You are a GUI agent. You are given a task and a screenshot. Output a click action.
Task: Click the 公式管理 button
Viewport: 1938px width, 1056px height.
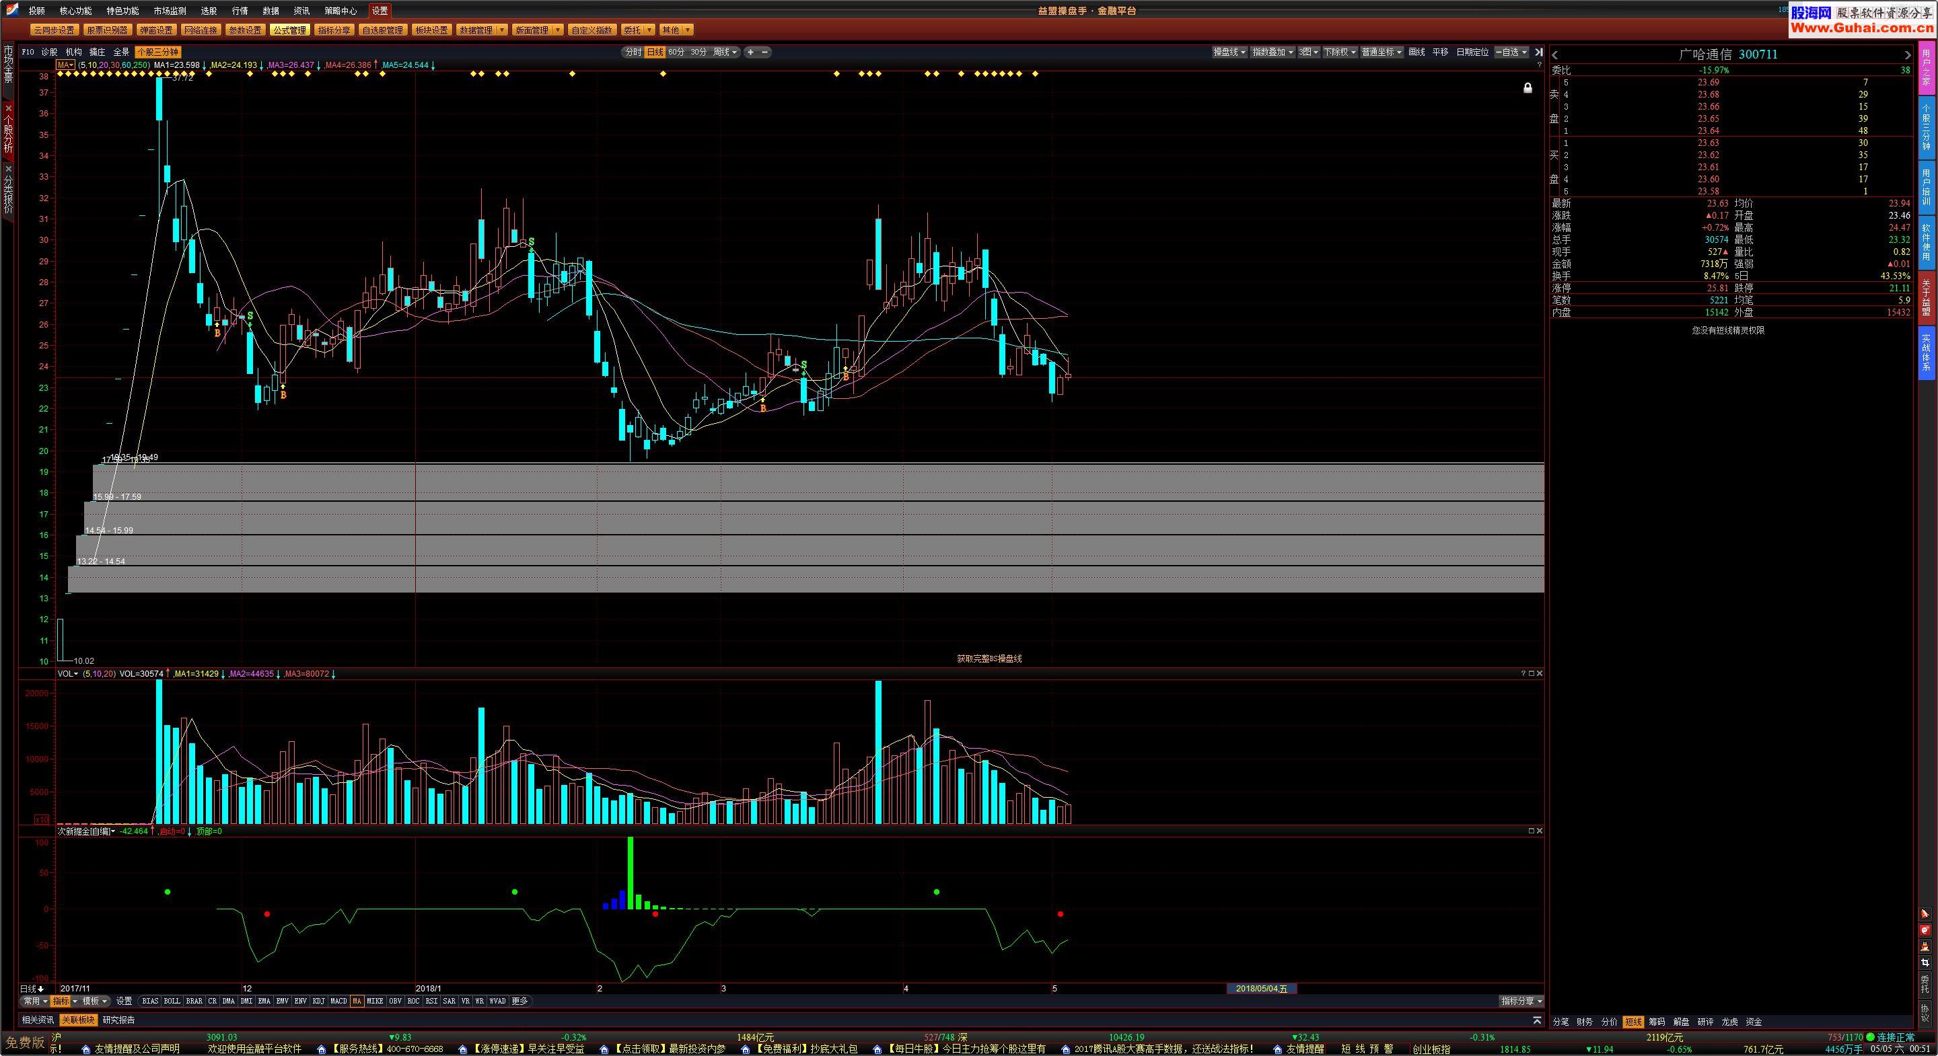(x=289, y=30)
